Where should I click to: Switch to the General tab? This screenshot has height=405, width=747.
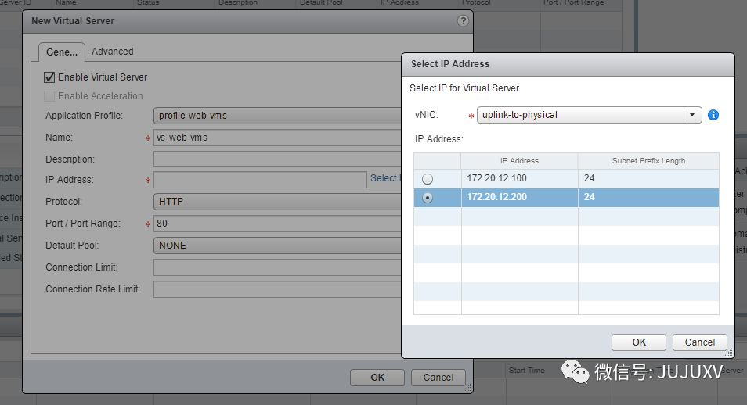61,52
